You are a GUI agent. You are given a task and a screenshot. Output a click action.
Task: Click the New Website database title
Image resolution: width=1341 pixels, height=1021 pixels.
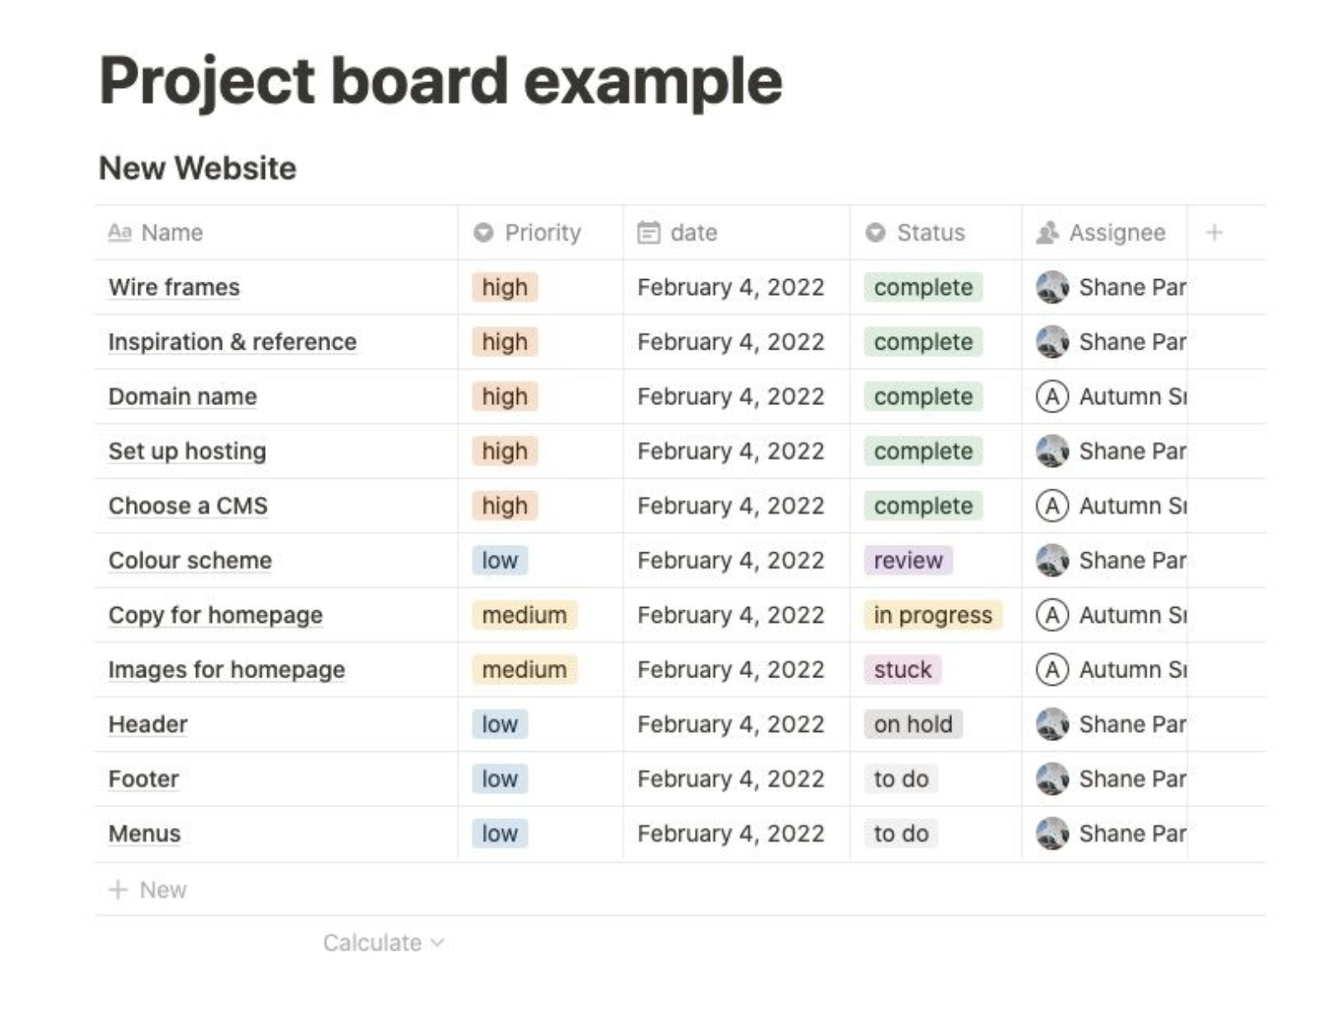tap(198, 168)
